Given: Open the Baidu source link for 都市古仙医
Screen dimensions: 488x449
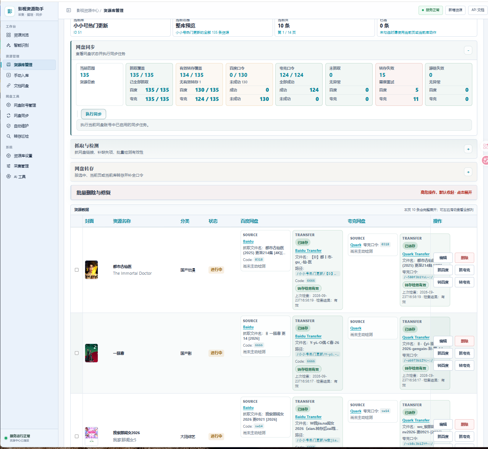Looking at the screenshot, I should click(248, 242).
